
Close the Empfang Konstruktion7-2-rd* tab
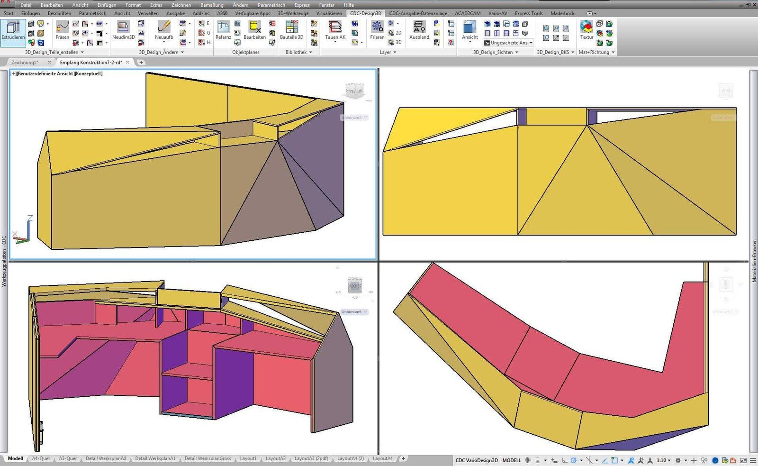pyautogui.click(x=127, y=62)
